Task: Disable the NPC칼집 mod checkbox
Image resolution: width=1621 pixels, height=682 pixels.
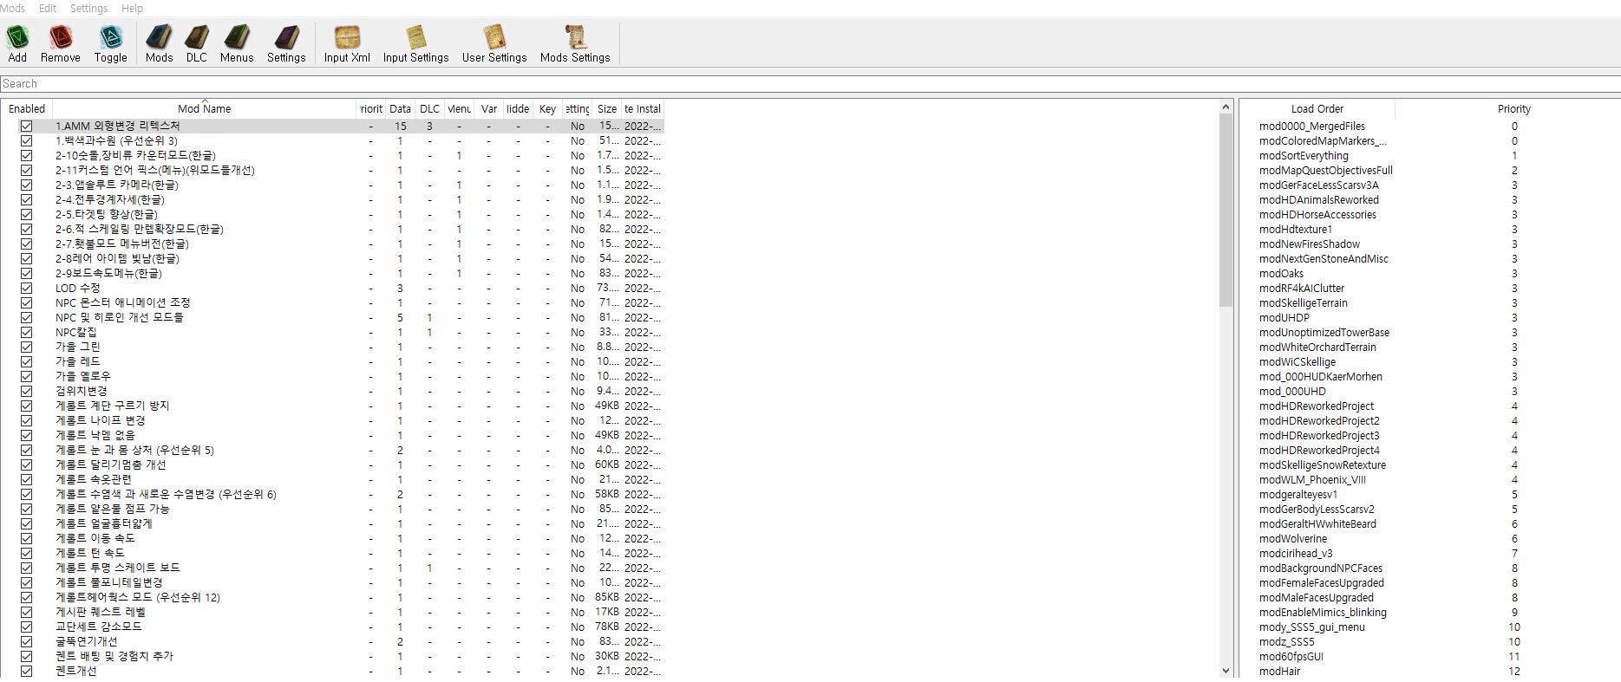Action: (x=26, y=332)
